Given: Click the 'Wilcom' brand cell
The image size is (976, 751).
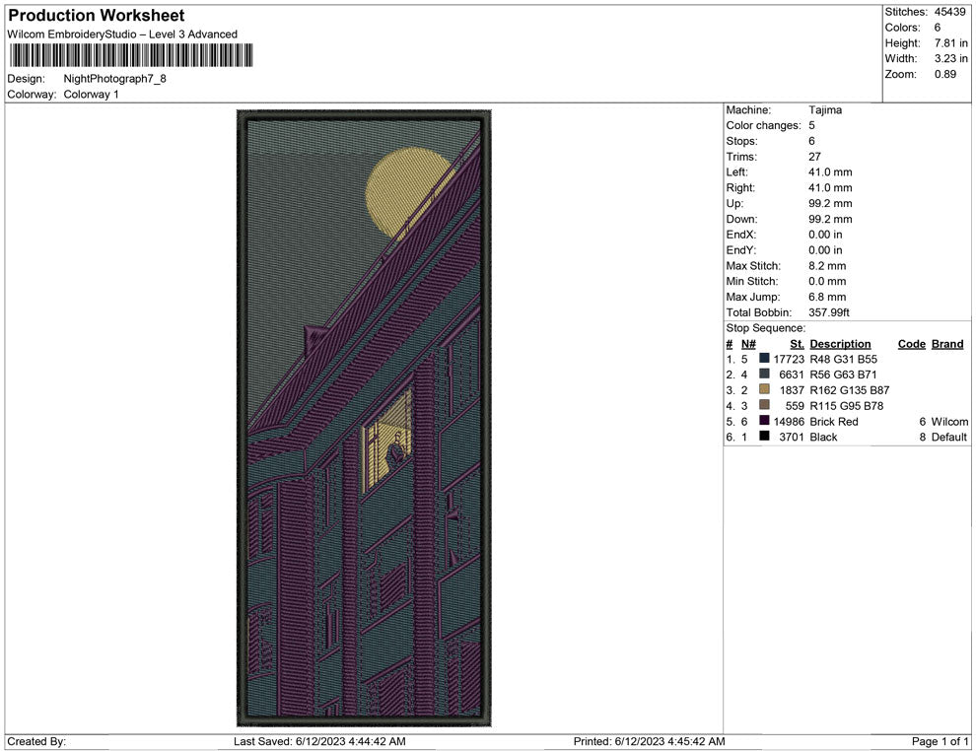Looking at the screenshot, I should pyautogui.click(x=949, y=421).
